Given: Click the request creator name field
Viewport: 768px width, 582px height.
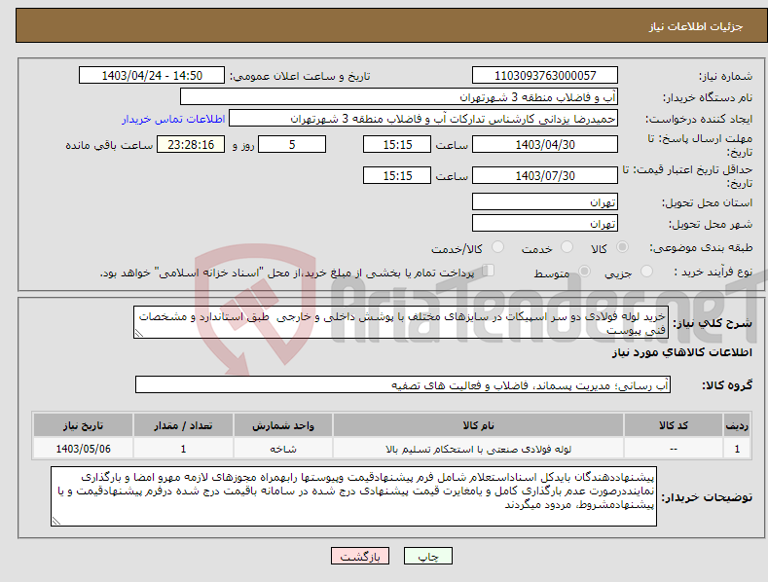Looking at the screenshot, I should pyautogui.click(x=423, y=119).
